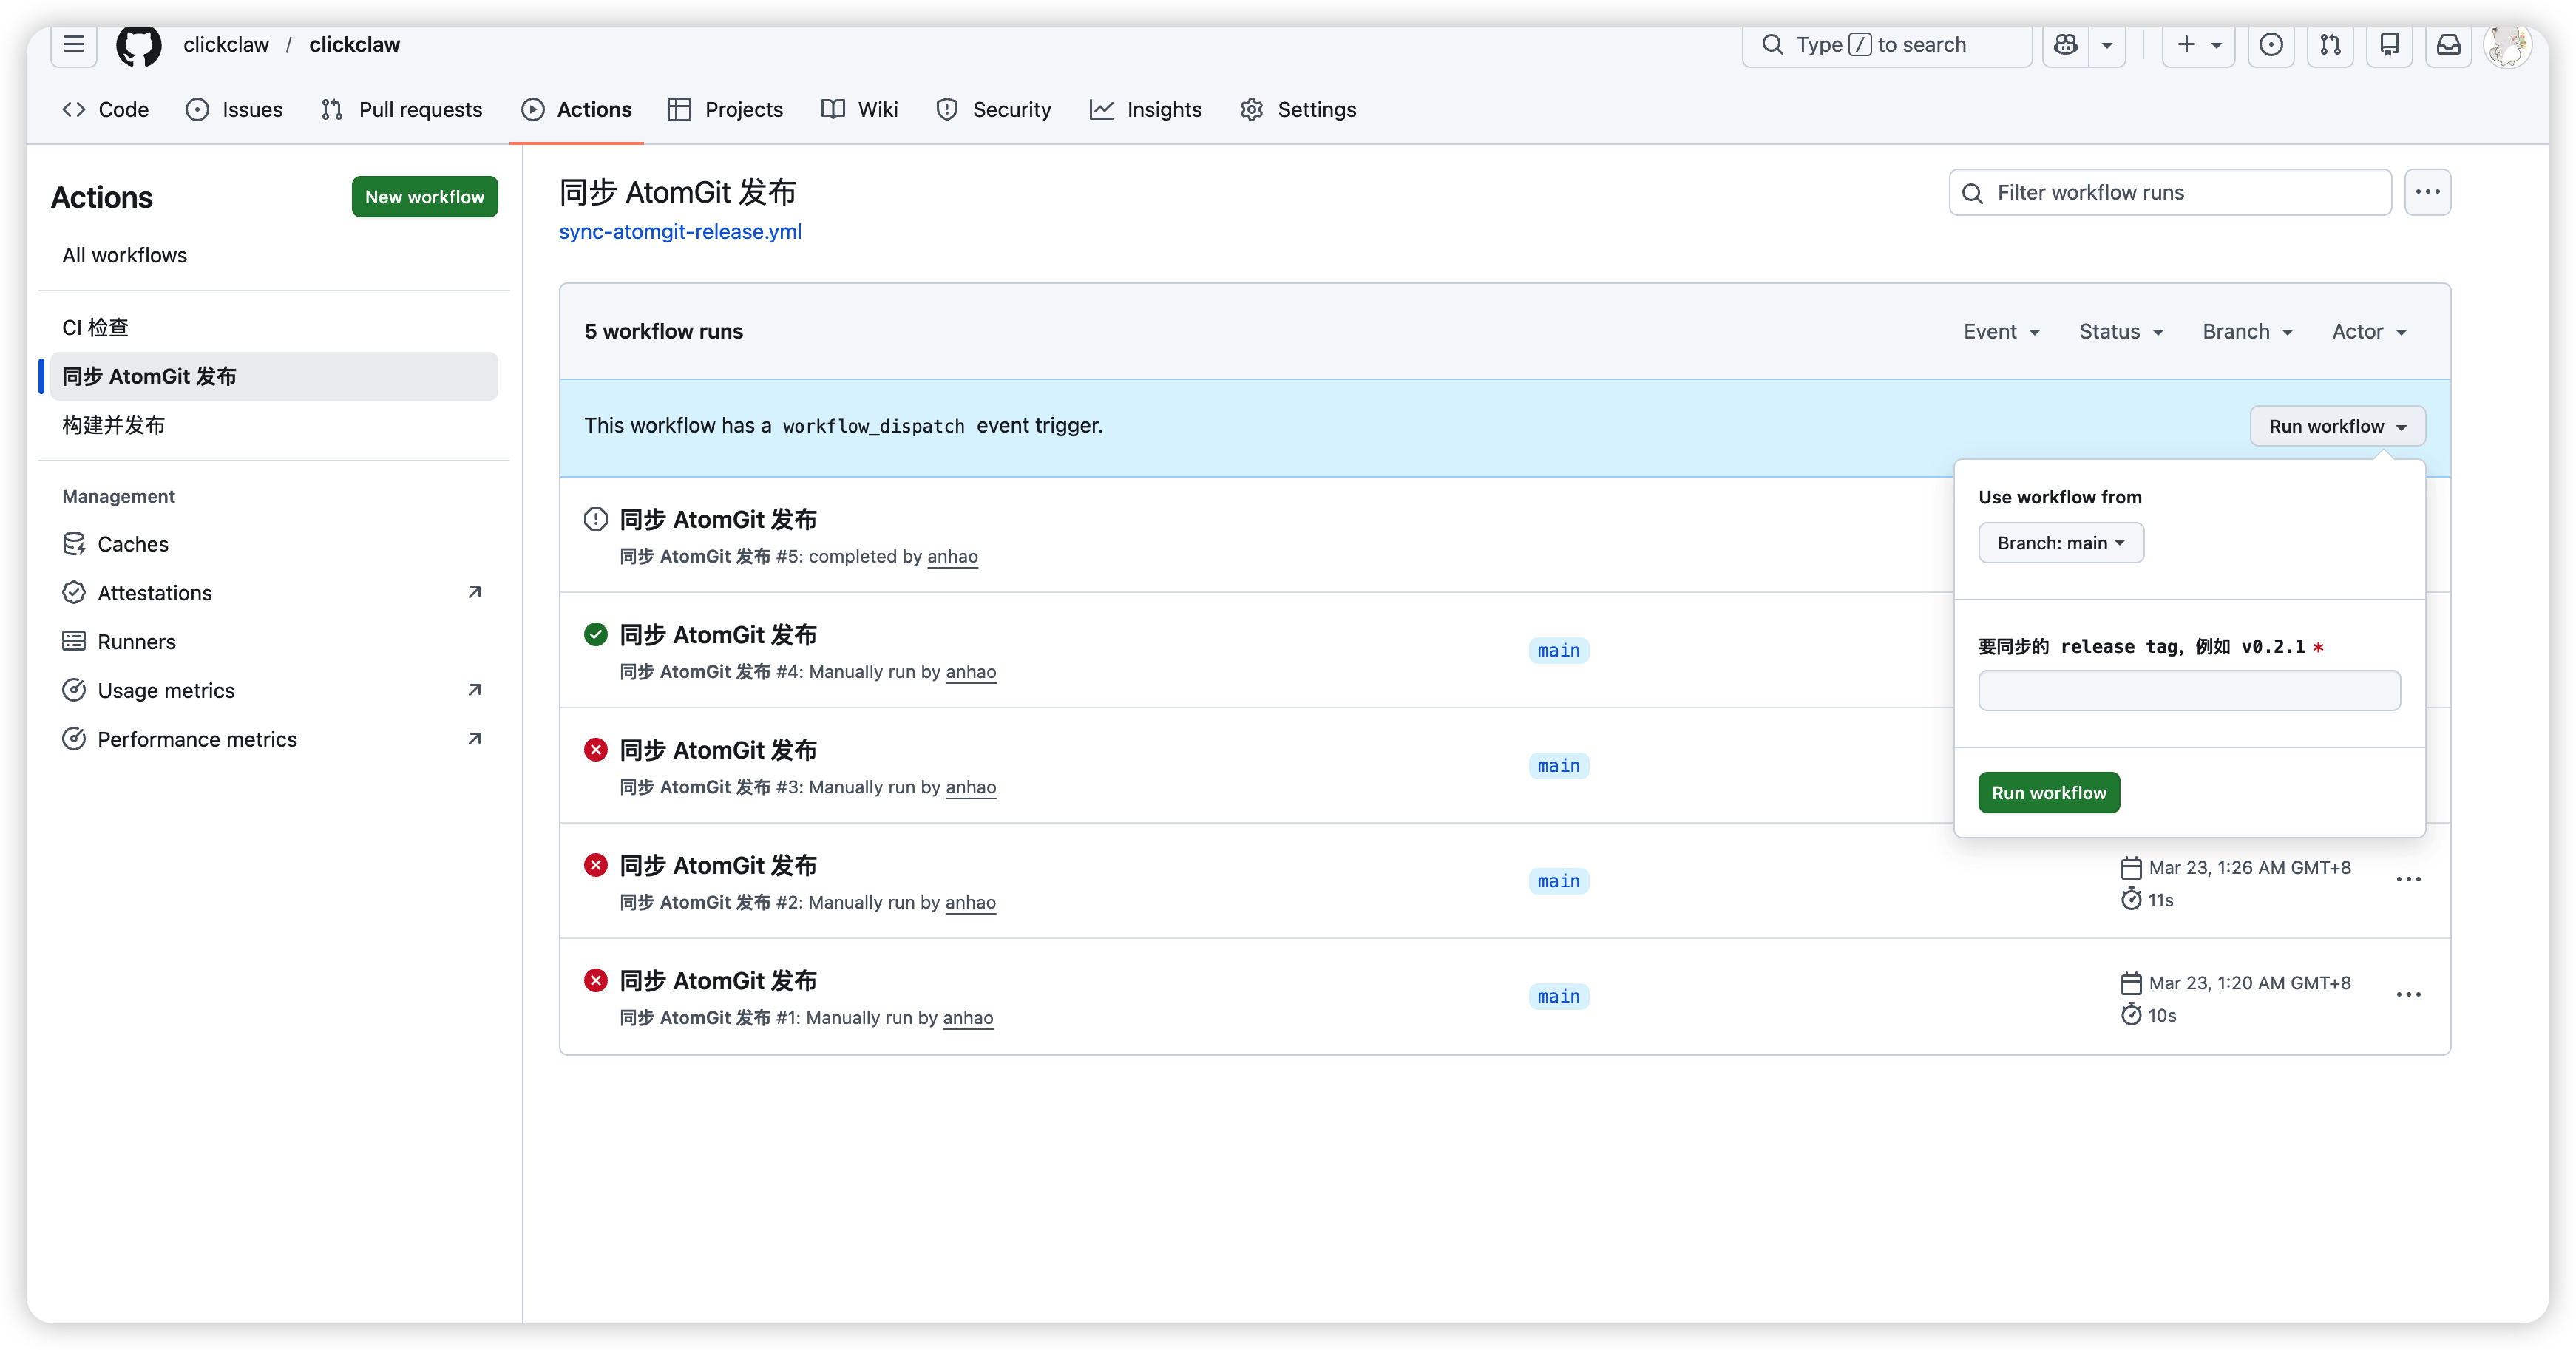This screenshot has width=2576, height=1350.
Task: Open Attestations management page
Action: 274,593
